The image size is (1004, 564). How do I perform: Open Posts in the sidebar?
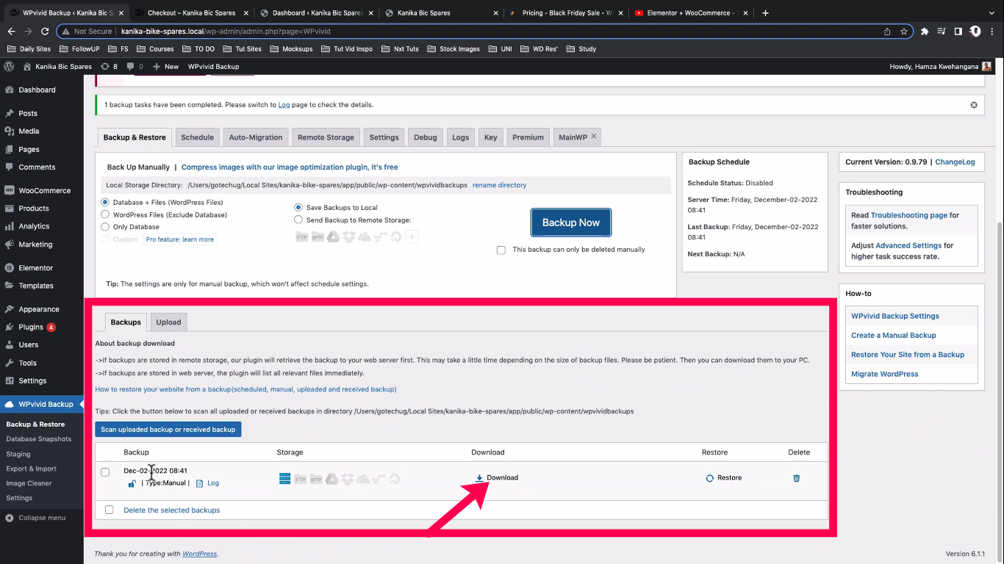28,113
